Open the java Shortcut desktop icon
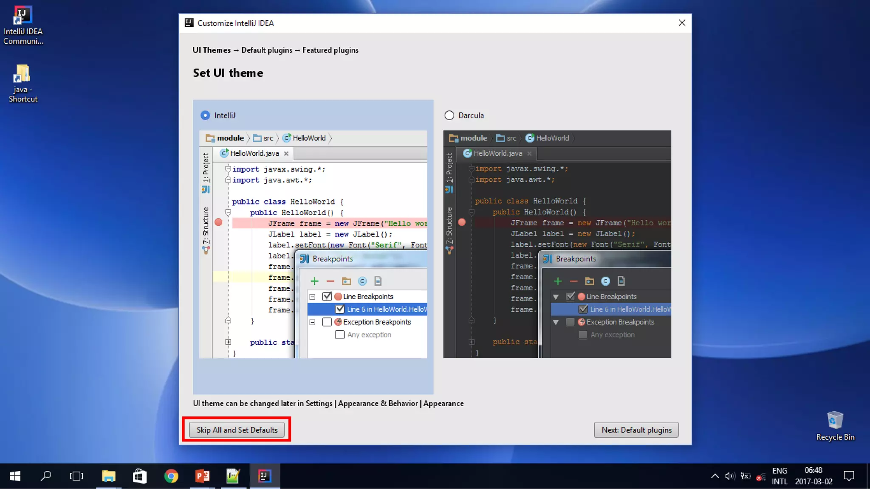 click(x=23, y=83)
